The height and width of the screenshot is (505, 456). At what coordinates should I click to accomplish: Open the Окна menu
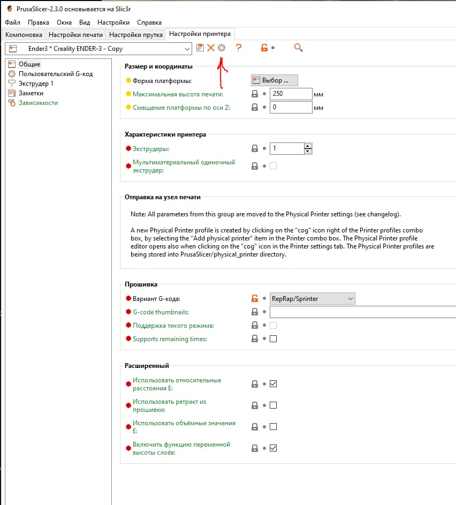coord(64,22)
